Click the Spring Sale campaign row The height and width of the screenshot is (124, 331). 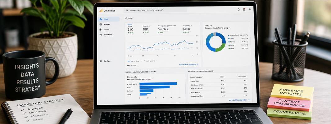(x=219, y=81)
